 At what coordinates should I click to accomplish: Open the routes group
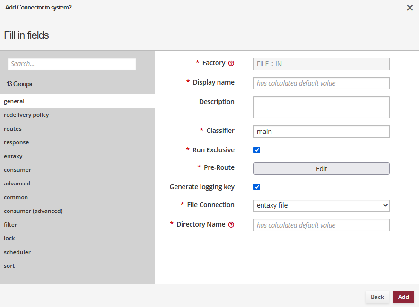point(13,129)
